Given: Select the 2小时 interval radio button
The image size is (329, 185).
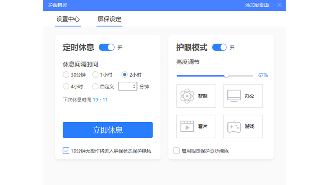Looking at the screenshot, I should pyautogui.click(x=125, y=75).
